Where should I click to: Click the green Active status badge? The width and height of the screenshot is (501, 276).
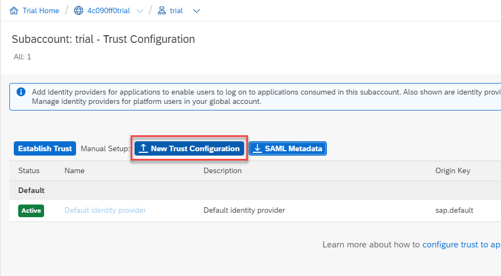pyautogui.click(x=31, y=211)
